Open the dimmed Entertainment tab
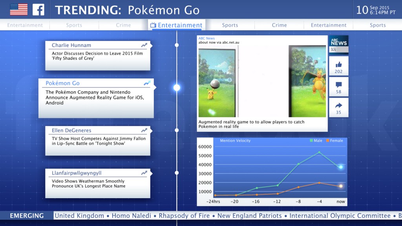Image resolution: width=402 pixels, height=226 pixels. point(25,25)
